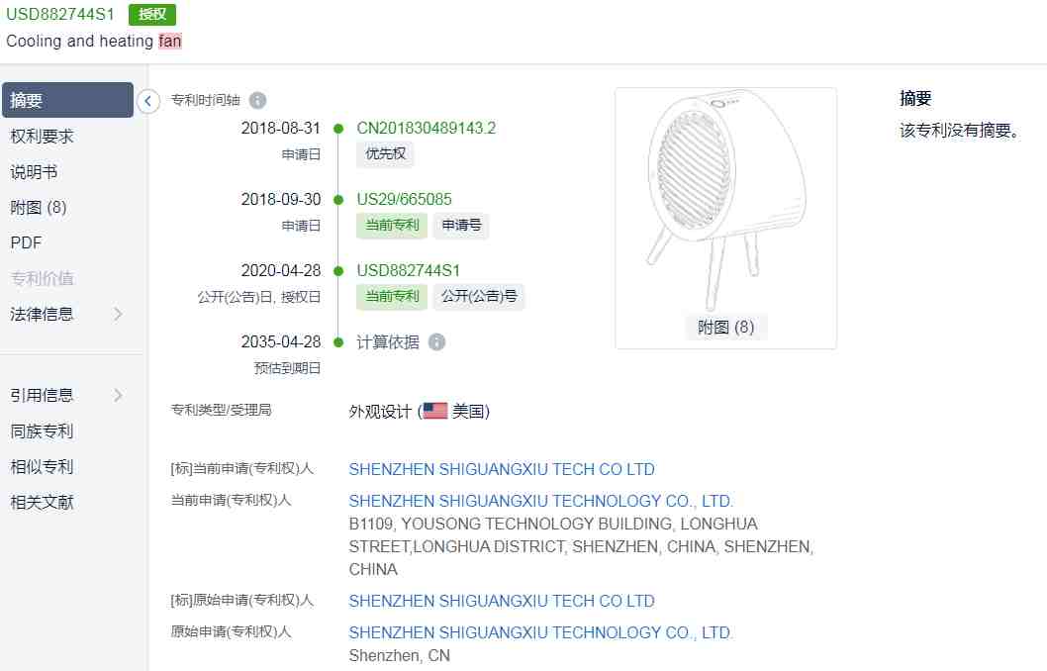Click the 预估到期日 label

(x=287, y=368)
